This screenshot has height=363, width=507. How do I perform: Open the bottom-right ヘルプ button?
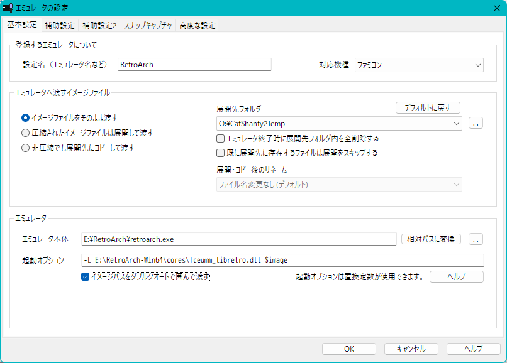pos(474,349)
